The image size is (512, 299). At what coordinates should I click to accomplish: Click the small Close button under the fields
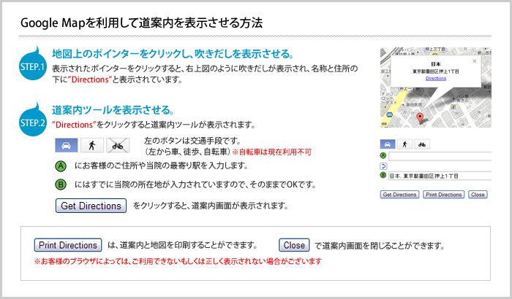(478, 195)
